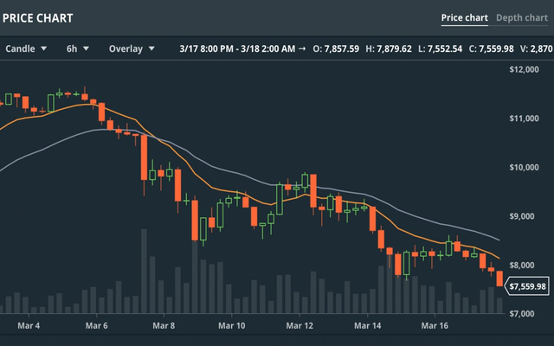Expand the 6h interval dropdown

click(x=78, y=48)
